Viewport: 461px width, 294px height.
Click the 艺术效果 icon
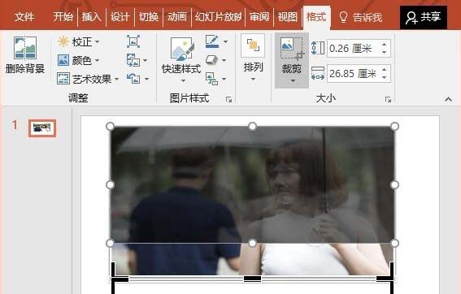(x=63, y=79)
